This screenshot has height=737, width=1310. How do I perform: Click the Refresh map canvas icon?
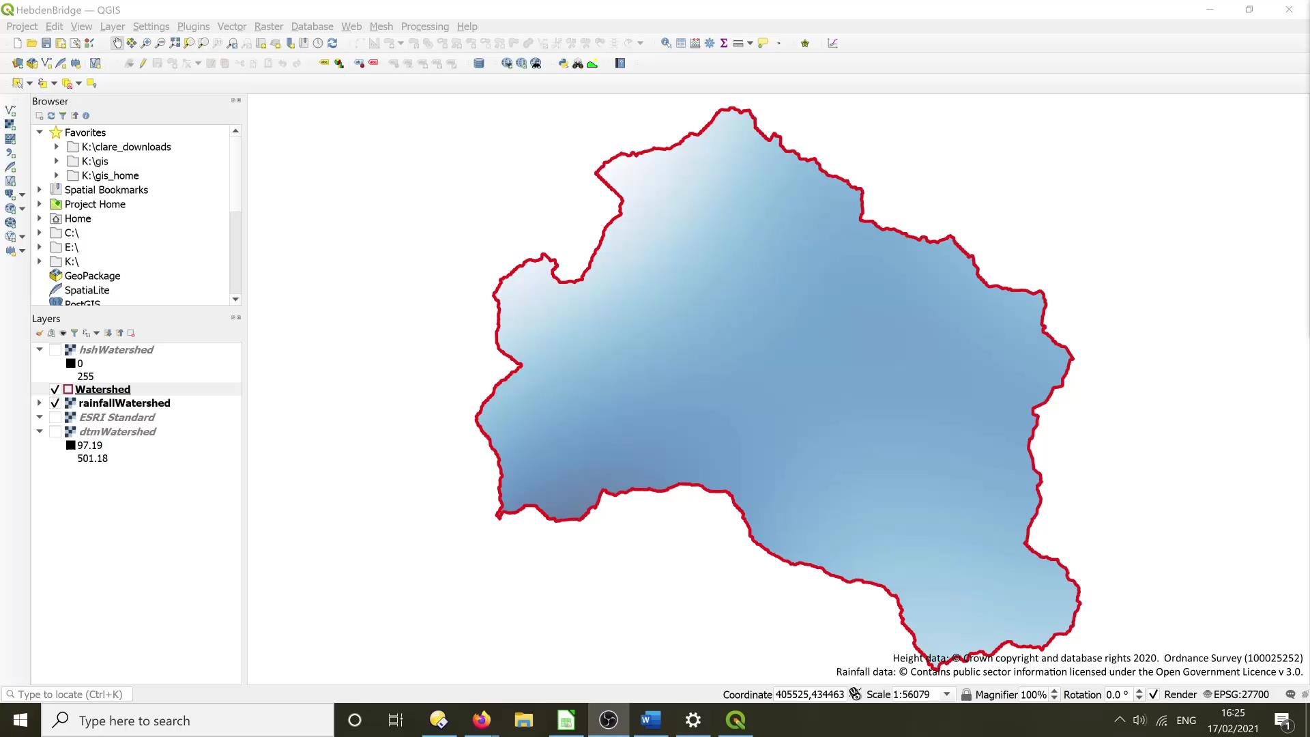tap(332, 43)
